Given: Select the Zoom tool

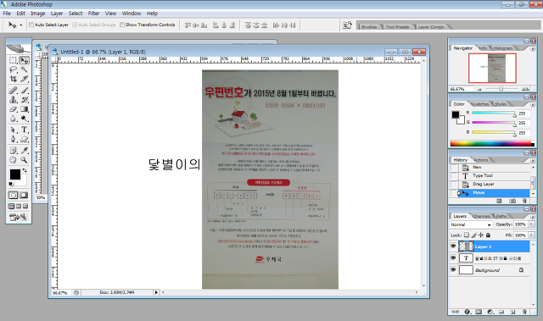Looking at the screenshot, I should [24, 160].
